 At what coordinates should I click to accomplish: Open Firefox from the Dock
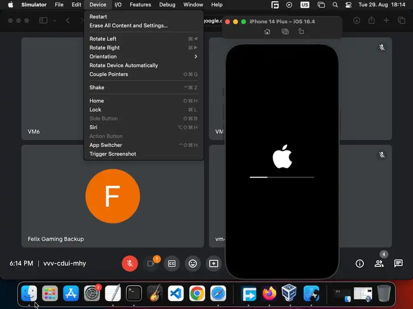pos(269,293)
